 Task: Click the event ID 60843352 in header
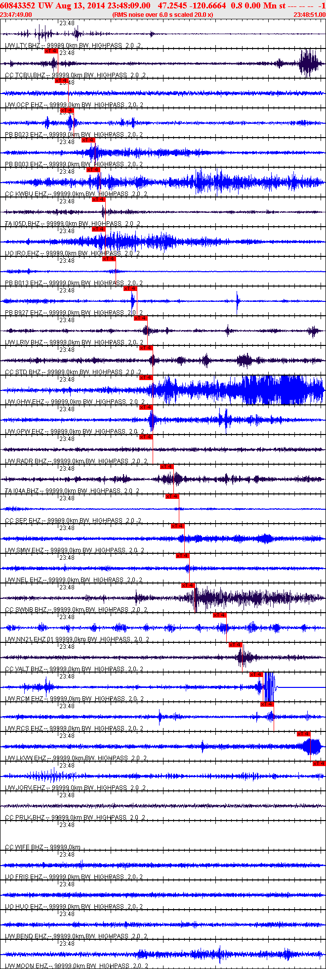tap(17, 5)
